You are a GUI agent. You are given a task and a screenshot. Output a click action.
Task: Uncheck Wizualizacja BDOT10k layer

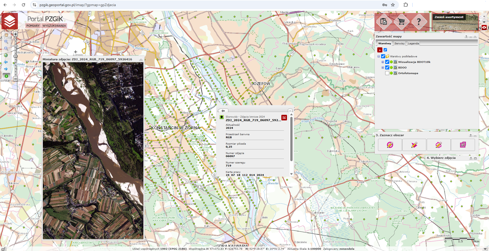click(x=387, y=62)
